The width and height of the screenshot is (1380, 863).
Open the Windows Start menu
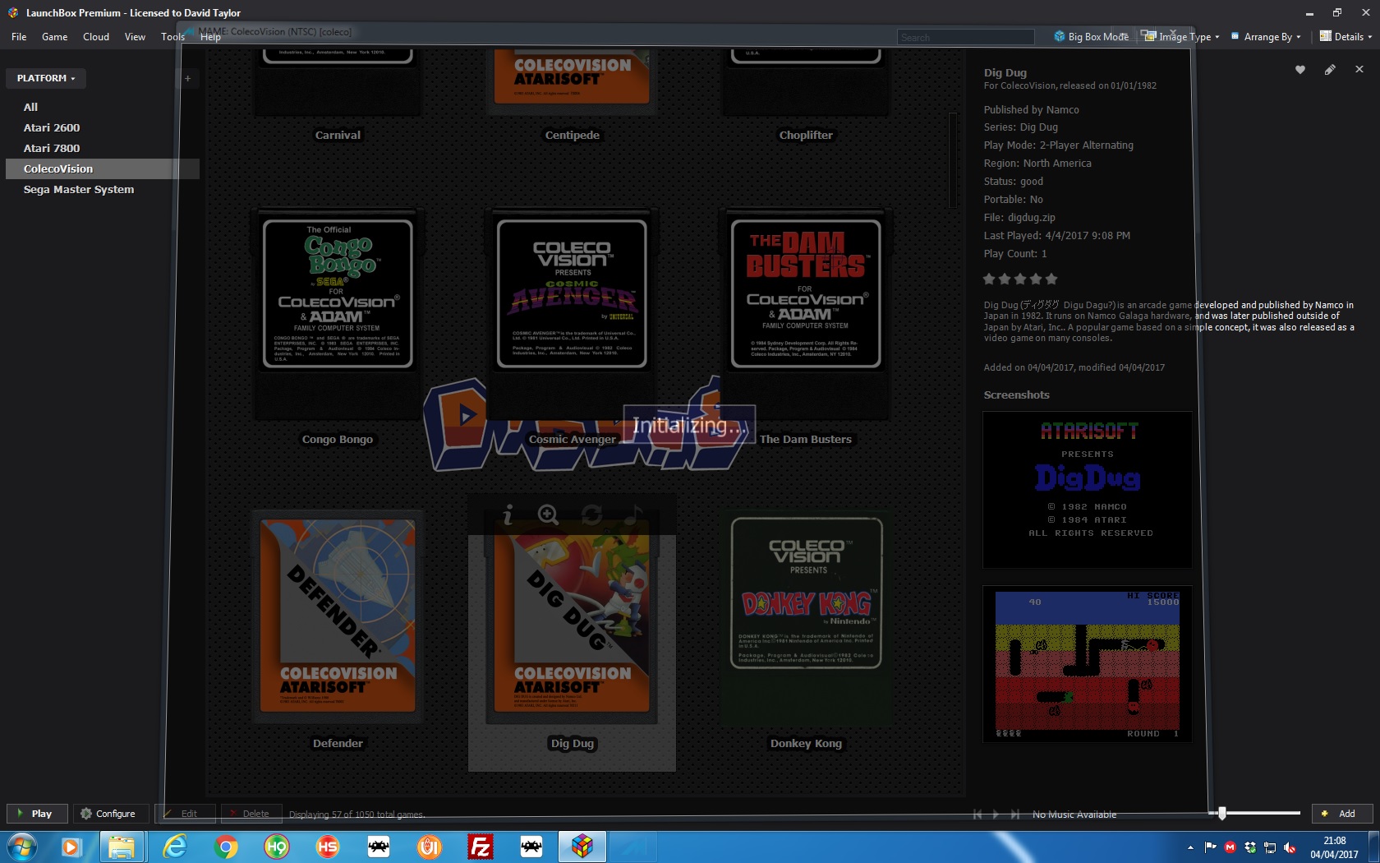(x=22, y=847)
